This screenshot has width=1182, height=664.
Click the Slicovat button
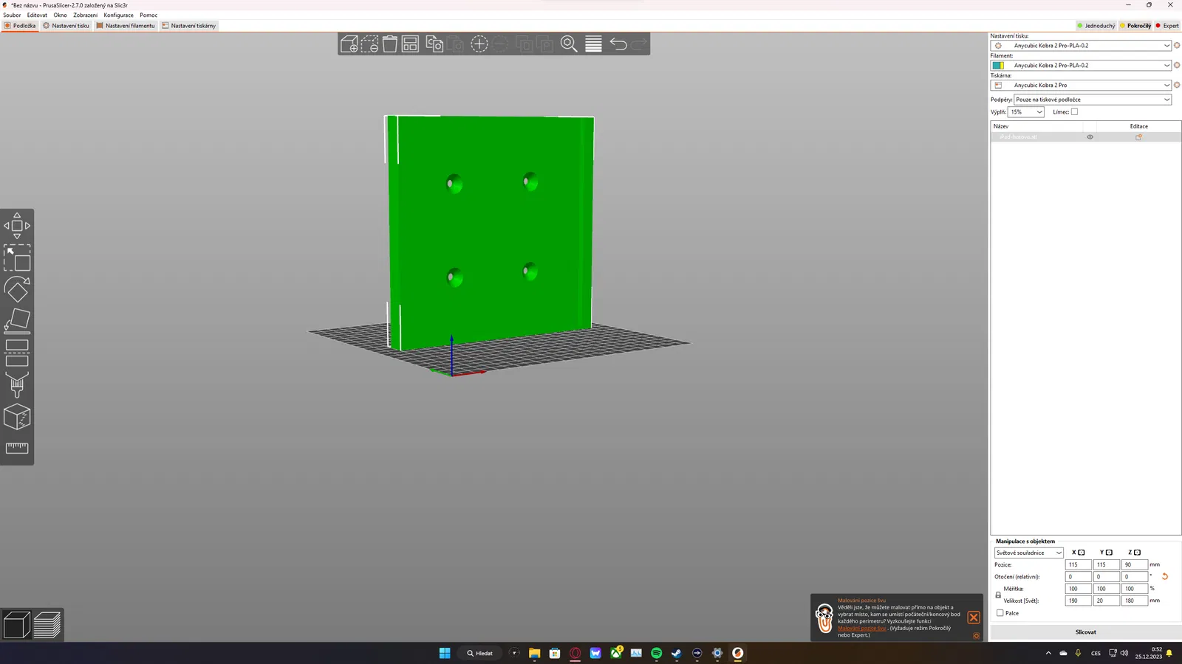pyautogui.click(x=1085, y=632)
